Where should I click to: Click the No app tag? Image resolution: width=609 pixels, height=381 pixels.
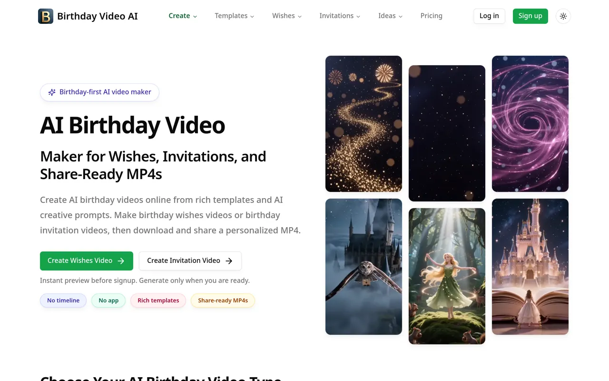pyautogui.click(x=108, y=301)
